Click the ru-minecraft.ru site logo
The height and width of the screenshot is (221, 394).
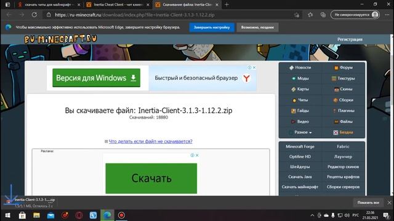[x=60, y=39]
